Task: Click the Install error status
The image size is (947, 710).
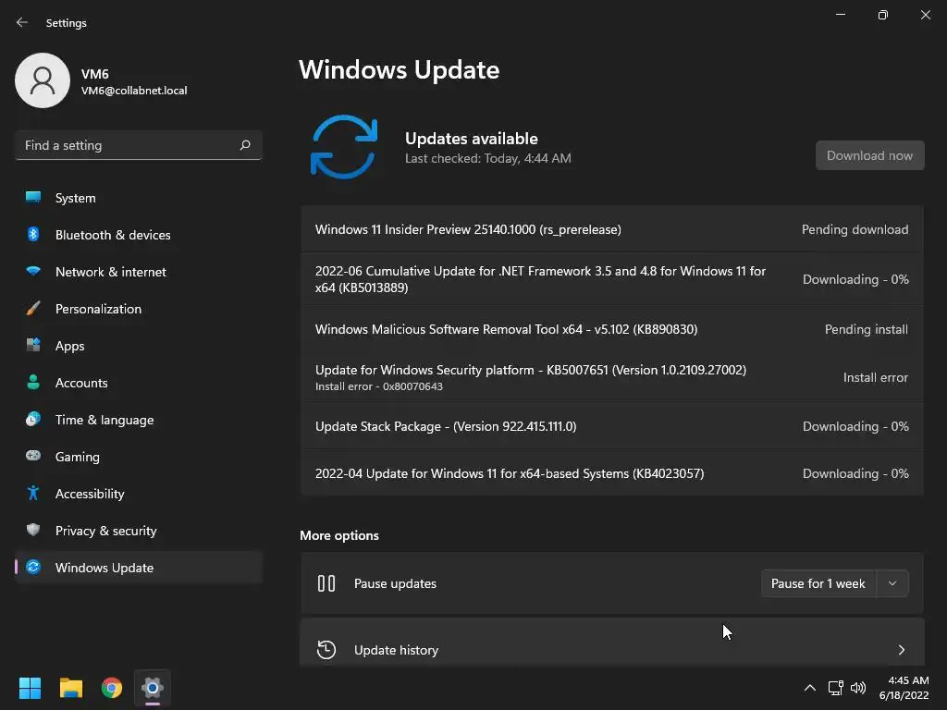Action: pyautogui.click(x=875, y=377)
